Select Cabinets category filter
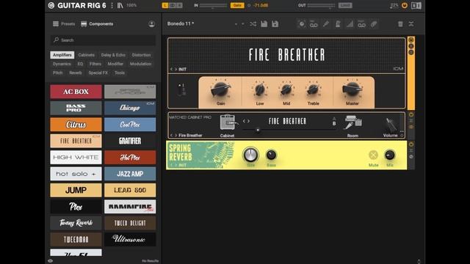 (87, 55)
